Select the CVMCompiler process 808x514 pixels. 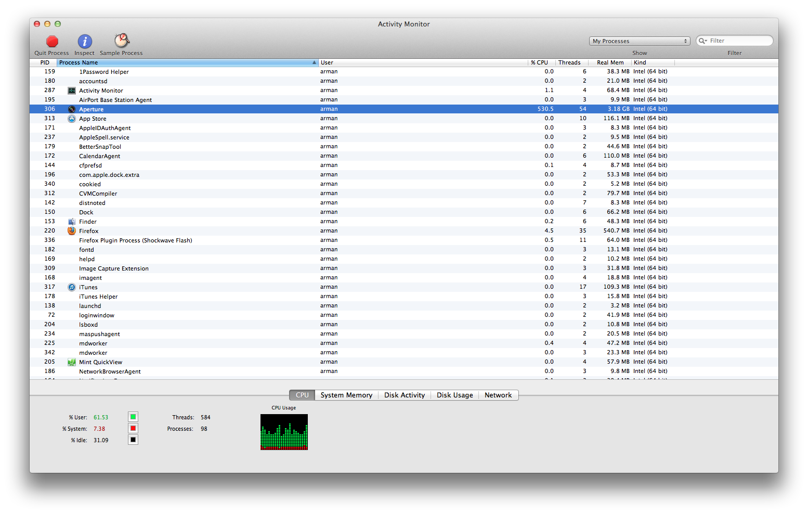pos(404,194)
